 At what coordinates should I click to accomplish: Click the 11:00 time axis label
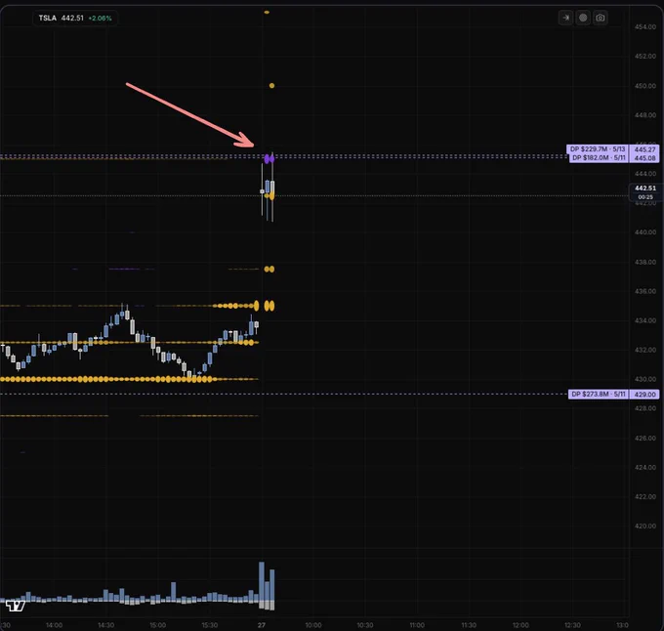(x=417, y=625)
